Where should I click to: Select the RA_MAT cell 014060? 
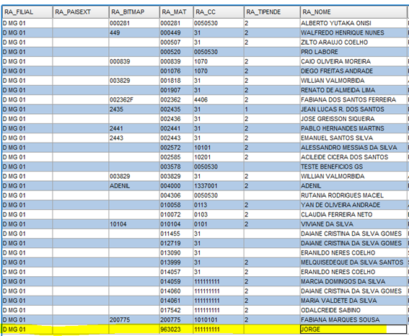pos(176,291)
